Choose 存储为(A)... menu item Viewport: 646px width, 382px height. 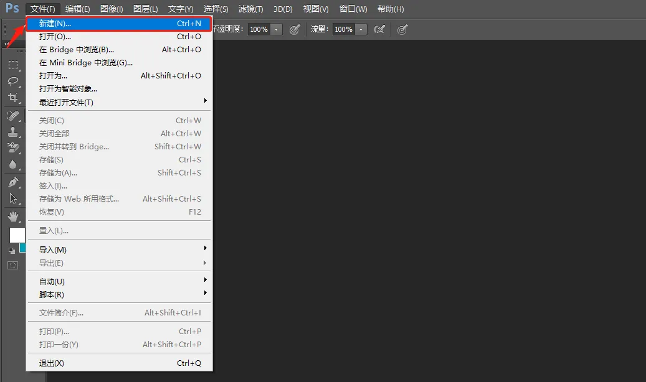(120, 173)
